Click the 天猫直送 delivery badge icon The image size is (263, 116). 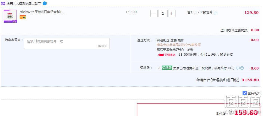tap(166, 55)
